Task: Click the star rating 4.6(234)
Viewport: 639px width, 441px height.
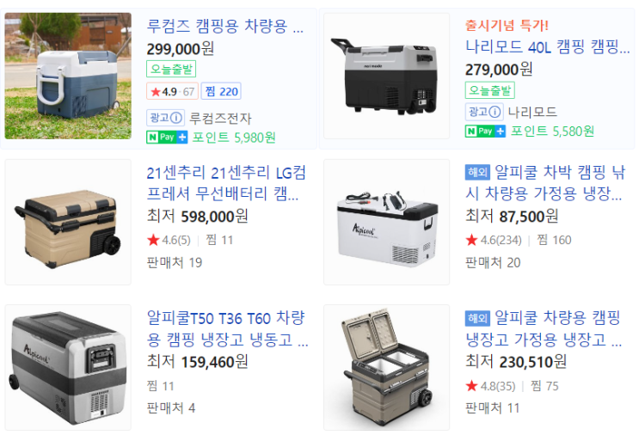Action: pyautogui.click(x=494, y=240)
